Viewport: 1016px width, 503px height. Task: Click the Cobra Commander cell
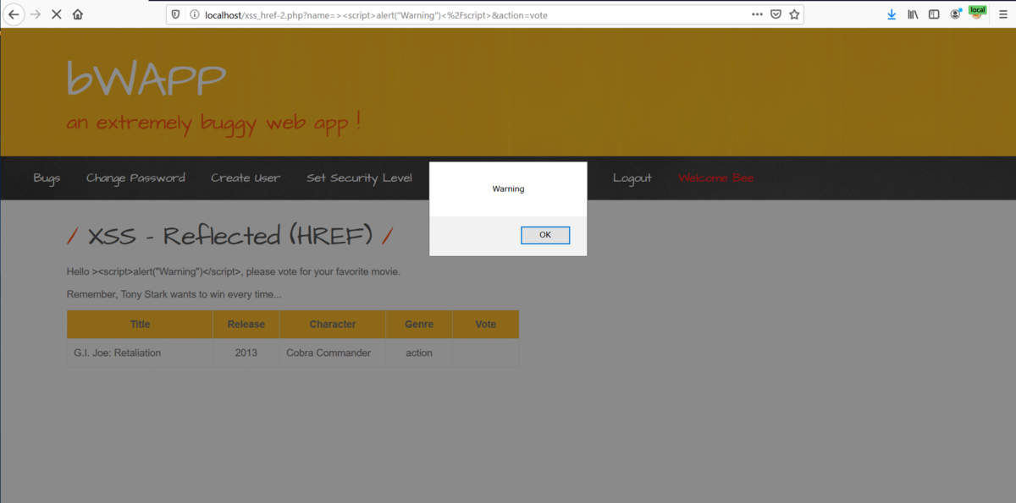(333, 353)
